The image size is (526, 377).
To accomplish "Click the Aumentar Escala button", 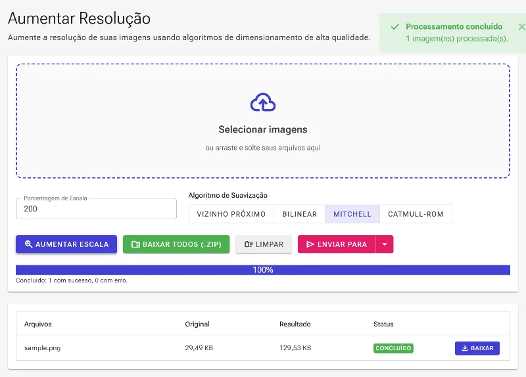I will point(66,244).
